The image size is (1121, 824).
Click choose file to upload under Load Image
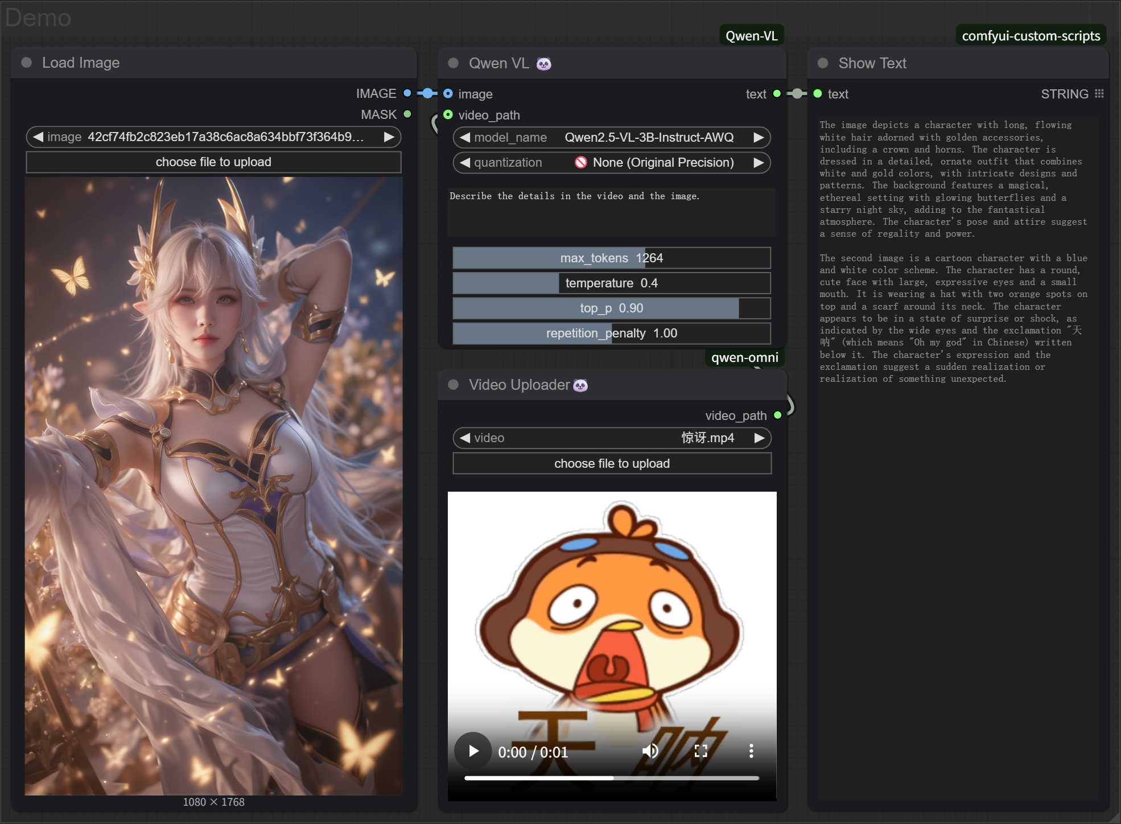pyautogui.click(x=213, y=162)
